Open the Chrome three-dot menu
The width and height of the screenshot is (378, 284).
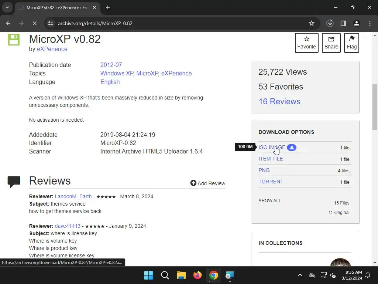point(370,23)
